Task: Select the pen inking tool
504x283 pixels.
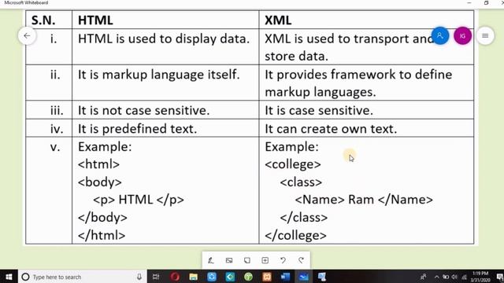Action: point(211,260)
